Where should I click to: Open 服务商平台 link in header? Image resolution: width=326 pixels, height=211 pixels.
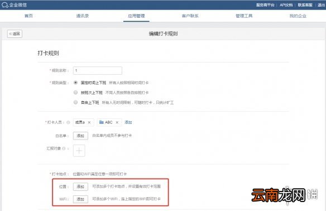(x=265, y=5)
